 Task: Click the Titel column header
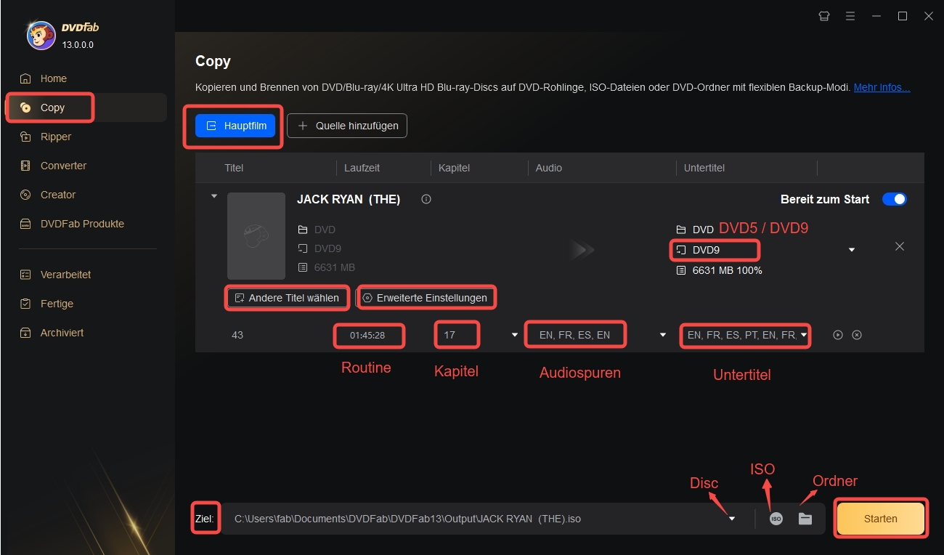pyautogui.click(x=234, y=168)
